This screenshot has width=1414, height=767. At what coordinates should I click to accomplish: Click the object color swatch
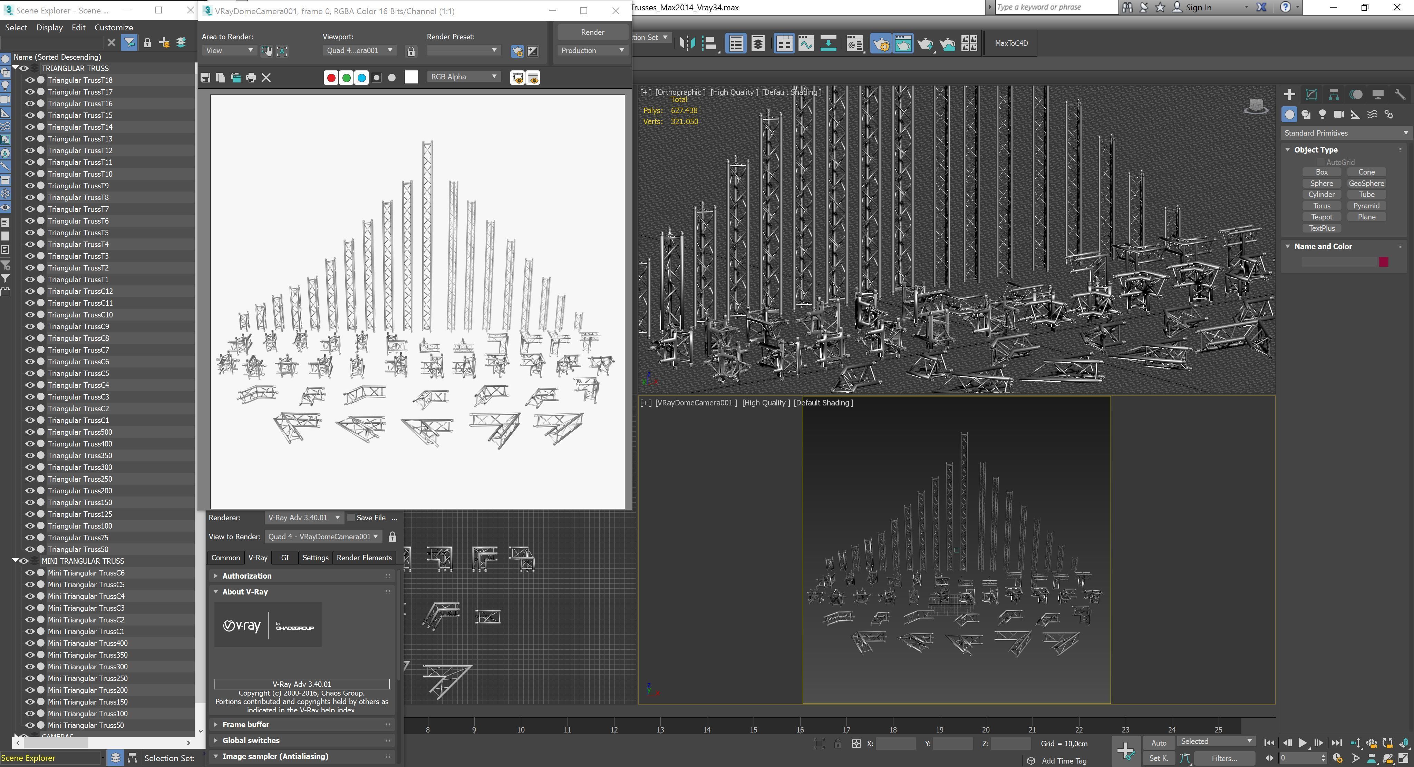coord(1383,262)
